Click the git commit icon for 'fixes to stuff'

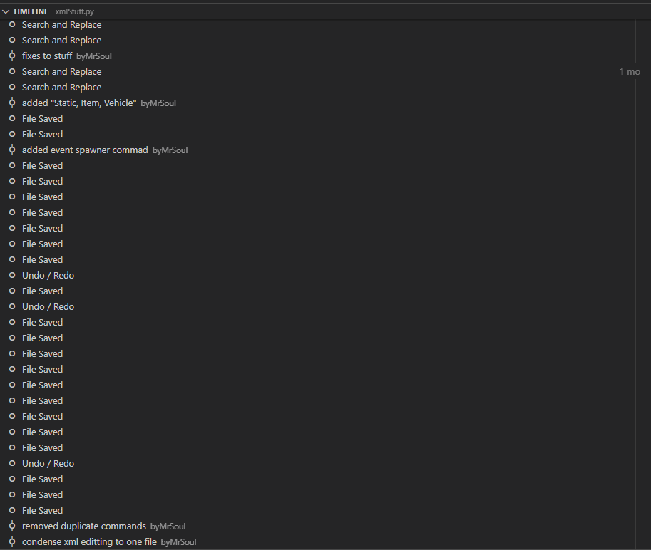12,56
